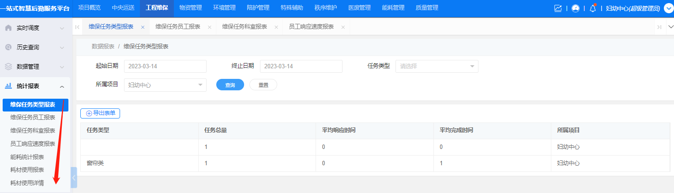Expand the 历史查询 sidebar chevron
The width and height of the screenshot is (674, 193).
tap(62, 48)
